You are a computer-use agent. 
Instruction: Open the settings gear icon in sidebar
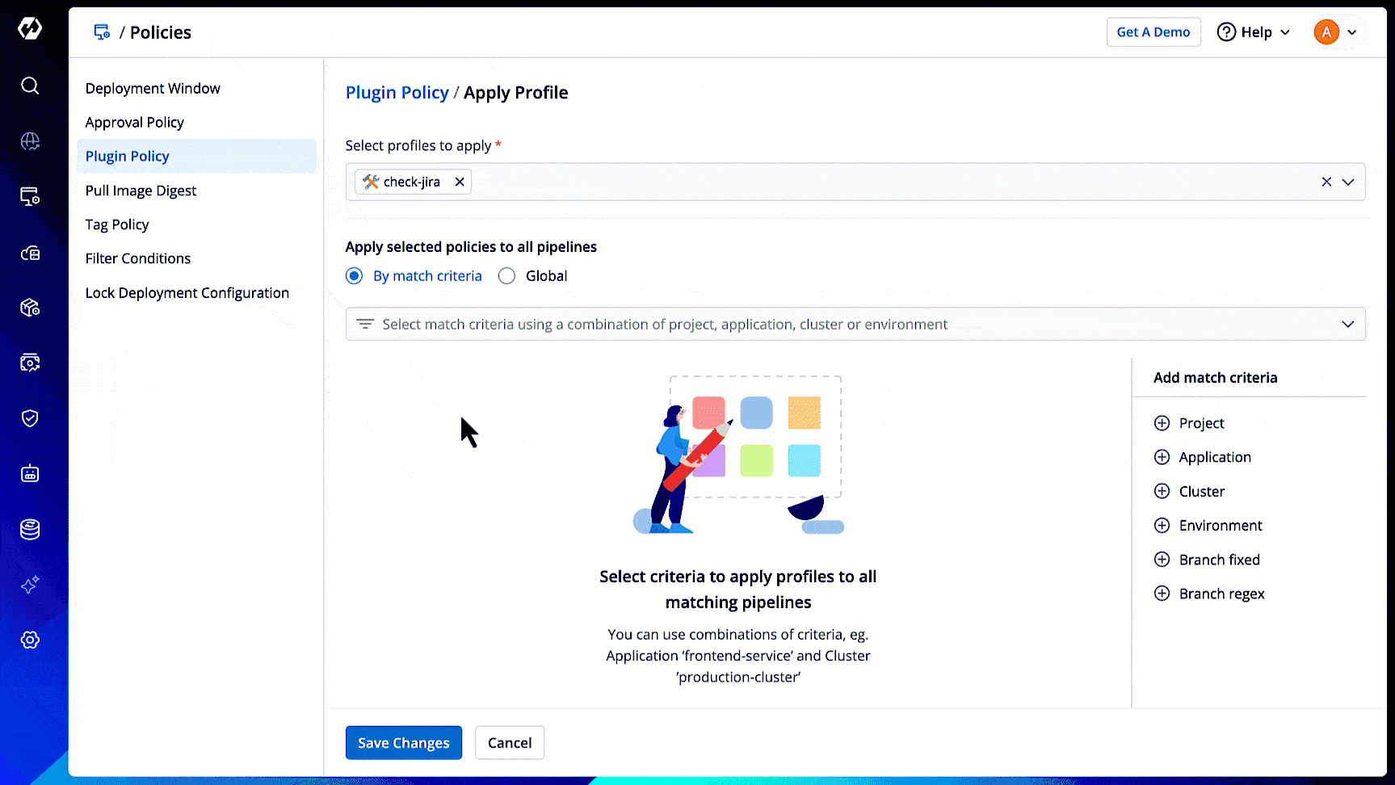(30, 640)
